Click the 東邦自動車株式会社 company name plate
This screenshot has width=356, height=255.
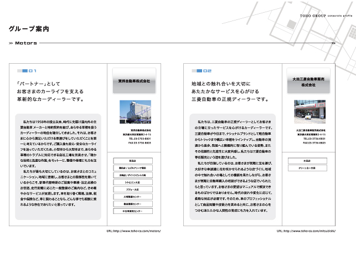tap(134, 81)
